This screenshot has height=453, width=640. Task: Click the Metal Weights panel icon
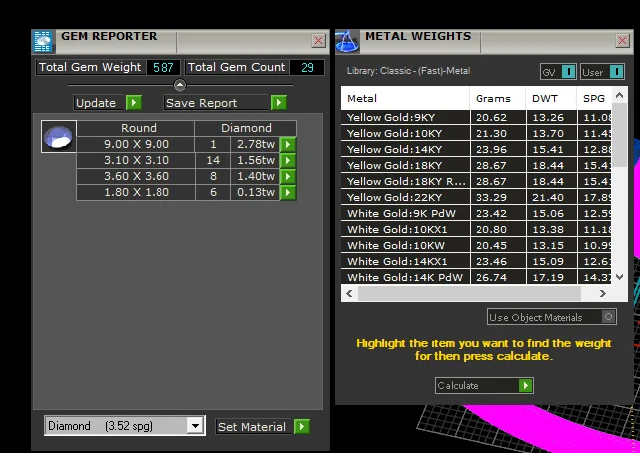click(347, 41)
